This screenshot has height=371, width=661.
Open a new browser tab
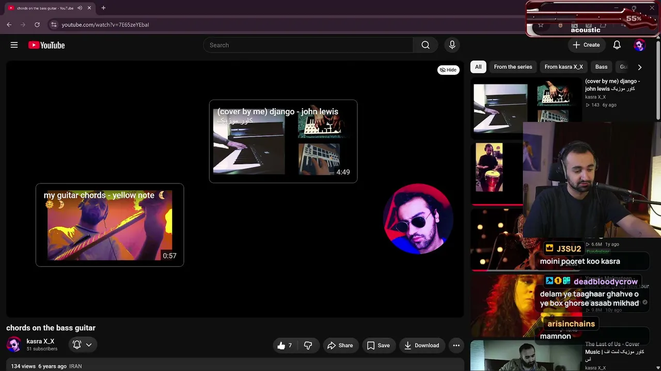click(103, 8)
